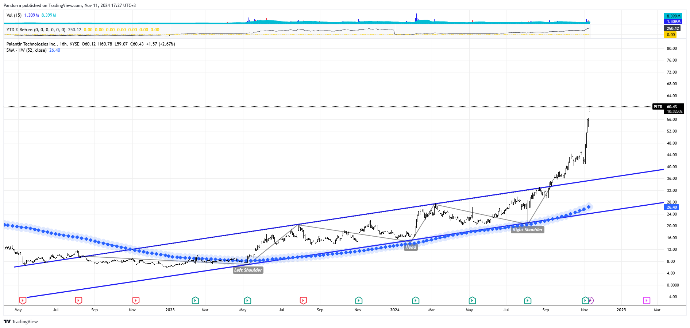
Task: Open the green earnings marker before Mar 2023
Action: [195, 300]
